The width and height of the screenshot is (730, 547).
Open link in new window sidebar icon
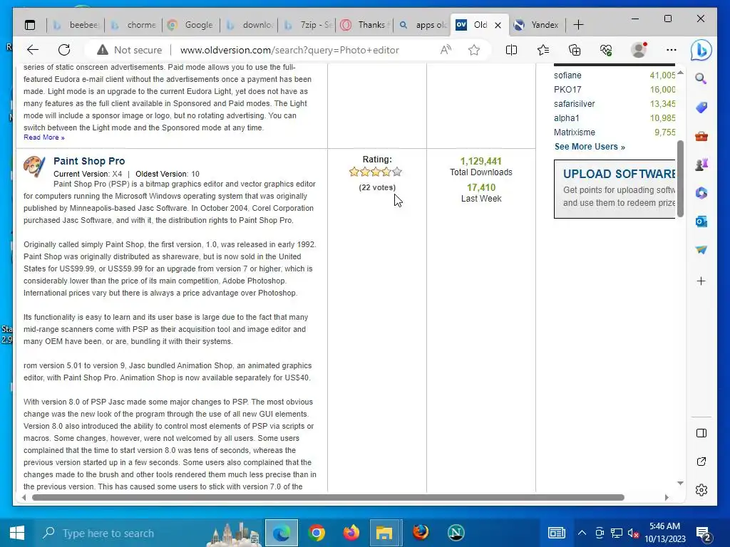pos(701,462)
